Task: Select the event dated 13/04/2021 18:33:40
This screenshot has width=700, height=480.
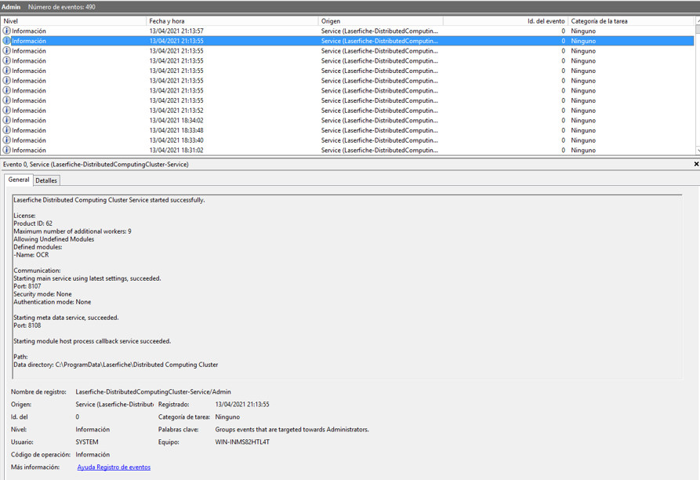Action: click(348, 140)
